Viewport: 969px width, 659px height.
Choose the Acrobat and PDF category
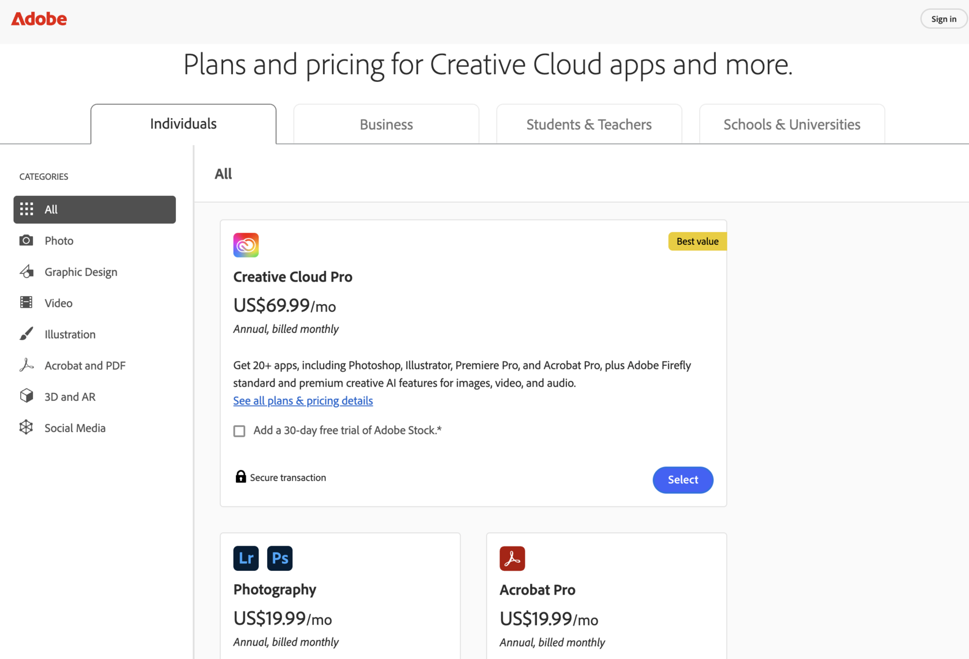85,366
